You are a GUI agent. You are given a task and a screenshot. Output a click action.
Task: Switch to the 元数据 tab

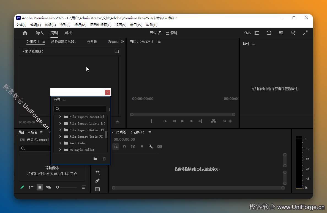pyautogui.click(x=92, y=42)
